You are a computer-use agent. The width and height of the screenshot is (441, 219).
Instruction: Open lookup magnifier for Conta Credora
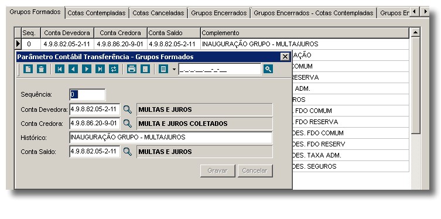click(x=128, y=124)
